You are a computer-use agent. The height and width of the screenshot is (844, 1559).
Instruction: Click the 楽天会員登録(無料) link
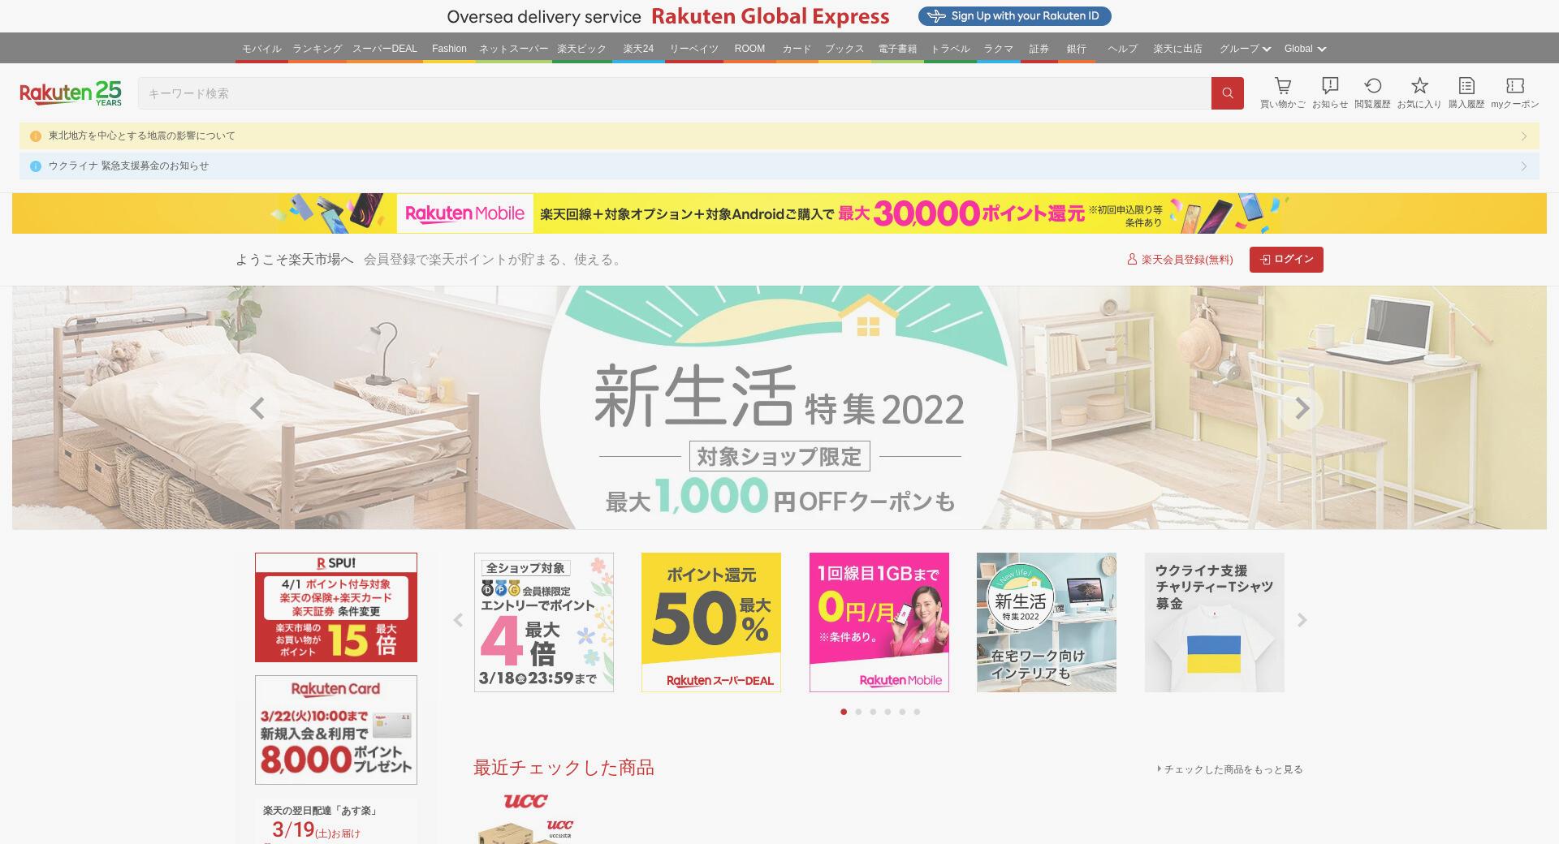tap(1180, 260)
